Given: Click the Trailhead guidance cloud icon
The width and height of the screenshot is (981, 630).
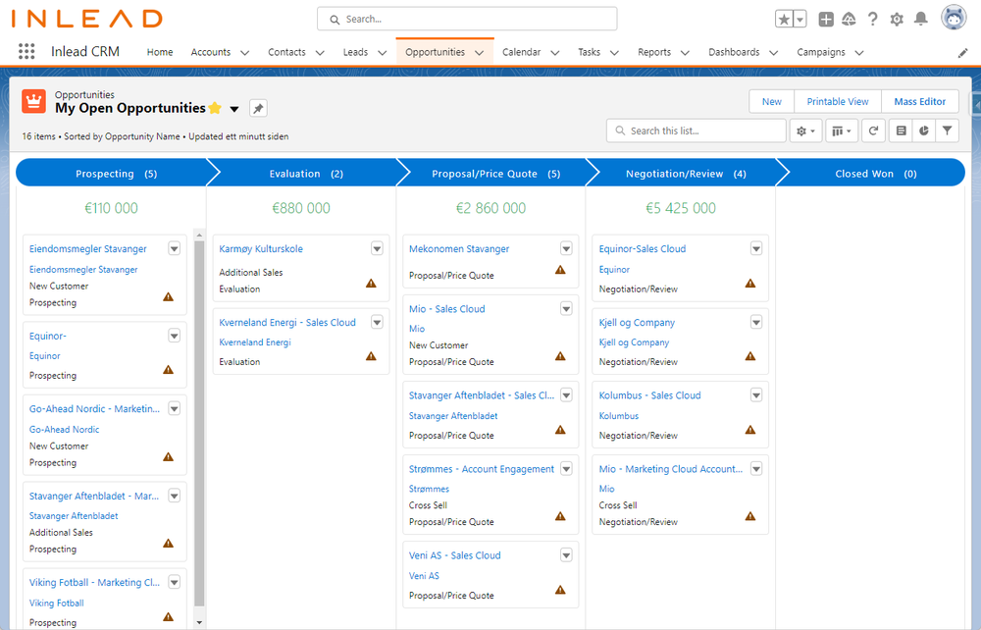Looking at the screenshot, I should (x=849, y=20).
